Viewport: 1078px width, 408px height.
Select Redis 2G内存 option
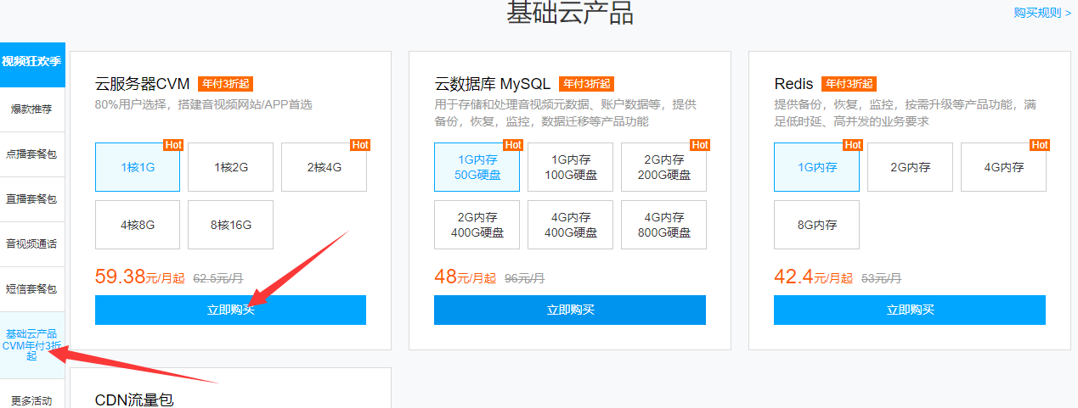(911, 167)
